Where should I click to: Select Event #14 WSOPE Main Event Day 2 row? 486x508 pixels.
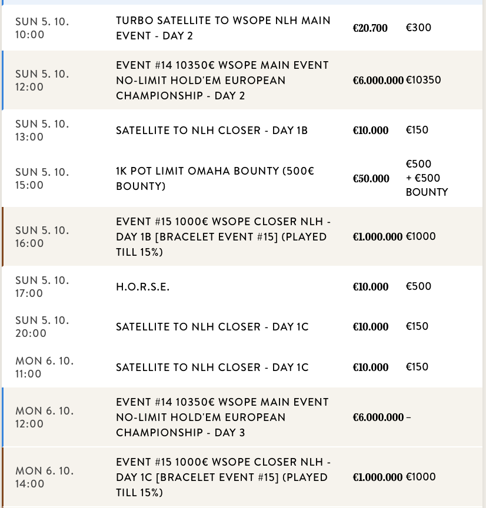tap(222, 80)
